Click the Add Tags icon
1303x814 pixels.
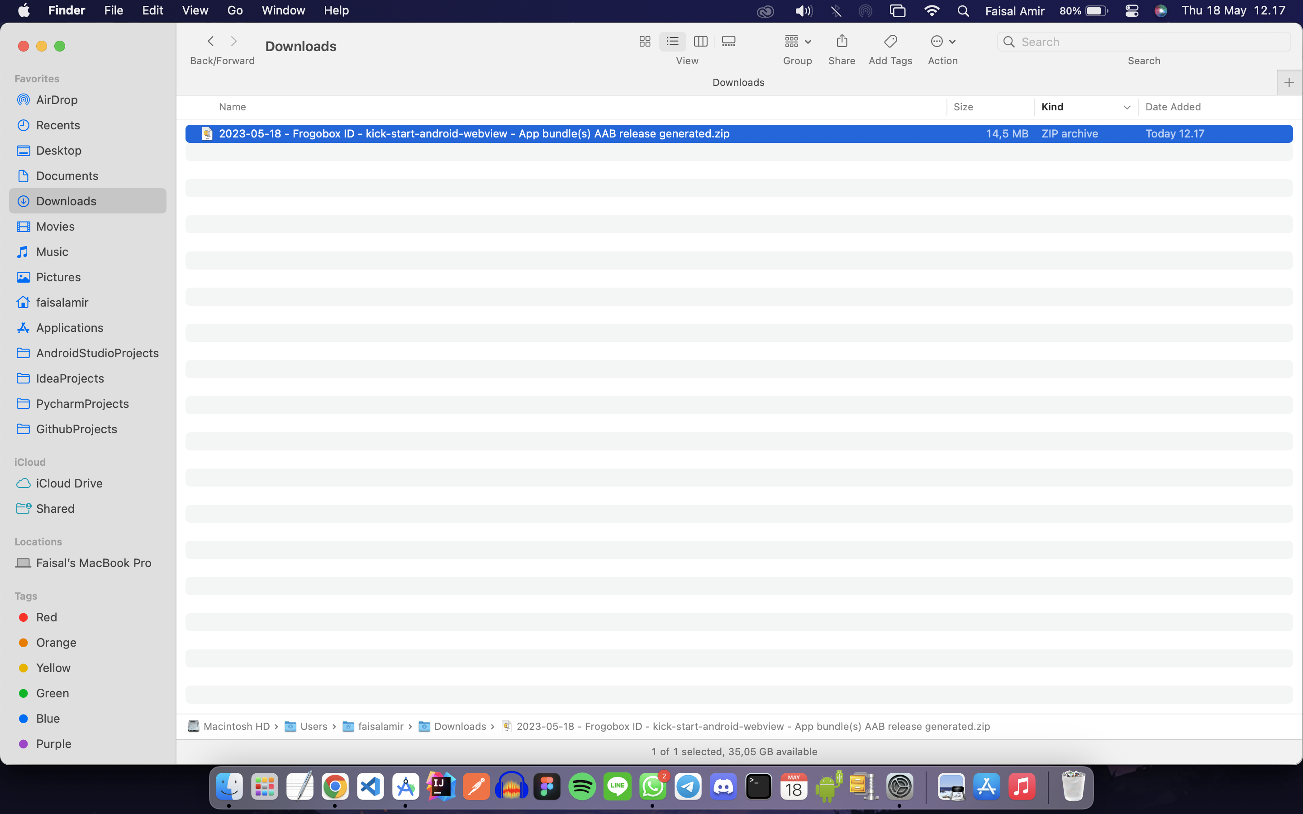(890, 42)
